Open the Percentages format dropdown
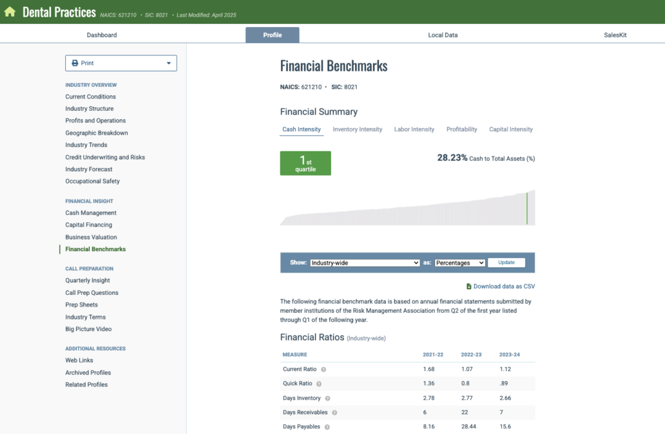665x434 pixels. (x=459, y=263)
